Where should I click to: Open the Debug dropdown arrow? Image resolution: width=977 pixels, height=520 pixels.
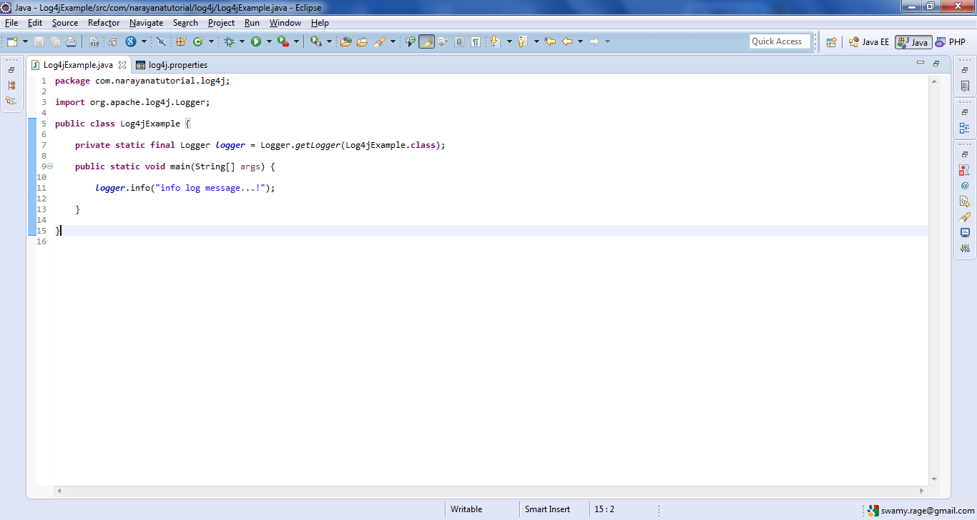(x=242, y=41)
